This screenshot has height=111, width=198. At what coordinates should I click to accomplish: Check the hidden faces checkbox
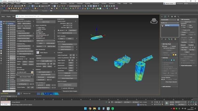[x=37, y=27]
